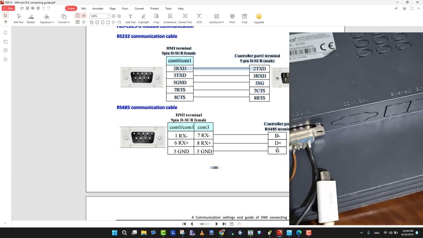Open the Protect ribbon tab

pos(154,9)
